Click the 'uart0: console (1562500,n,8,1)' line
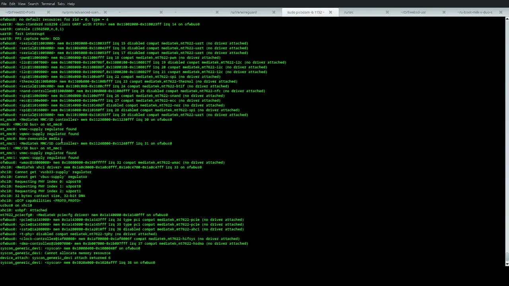This screenshot has width=509, height=286. tap(32, 29)
